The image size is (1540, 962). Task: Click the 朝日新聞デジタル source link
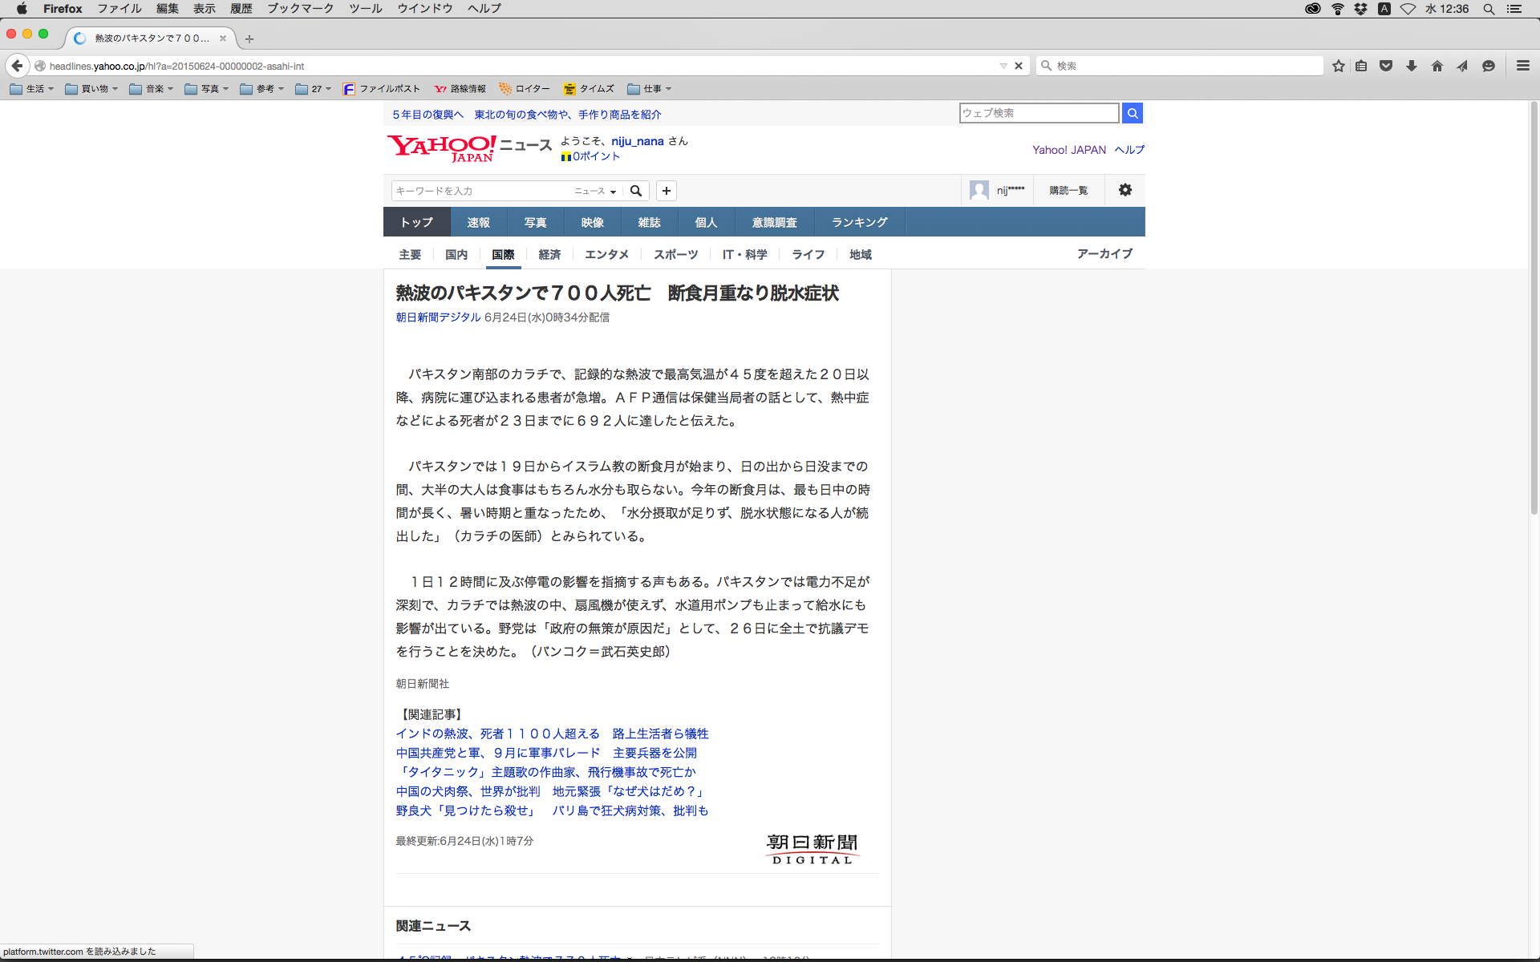[x=438, y=317]
